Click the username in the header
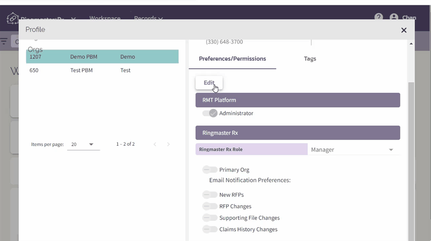Screen dimensions: 431x241 [x=409, y=17]
